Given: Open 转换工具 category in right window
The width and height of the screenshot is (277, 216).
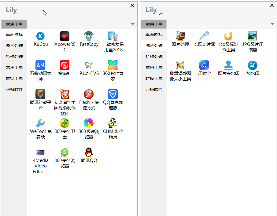Looking at the screenshot, I should click(154, 79).
